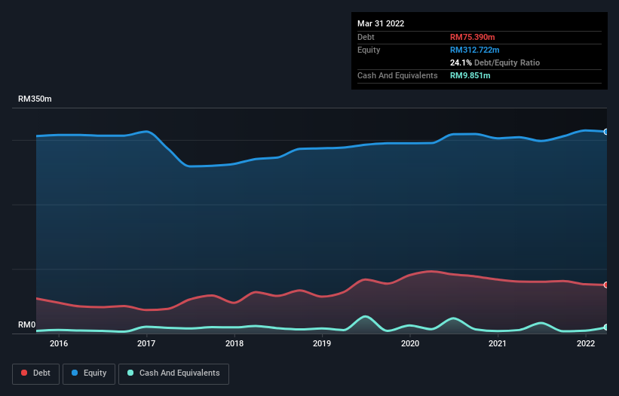Screen dimensions: 619x396
Task: Click the 2021 x-axis label
Action: coord(498,343)
